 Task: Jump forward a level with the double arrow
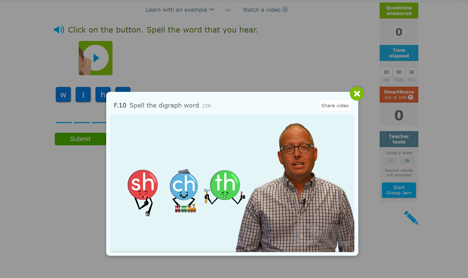click(407, 161)
